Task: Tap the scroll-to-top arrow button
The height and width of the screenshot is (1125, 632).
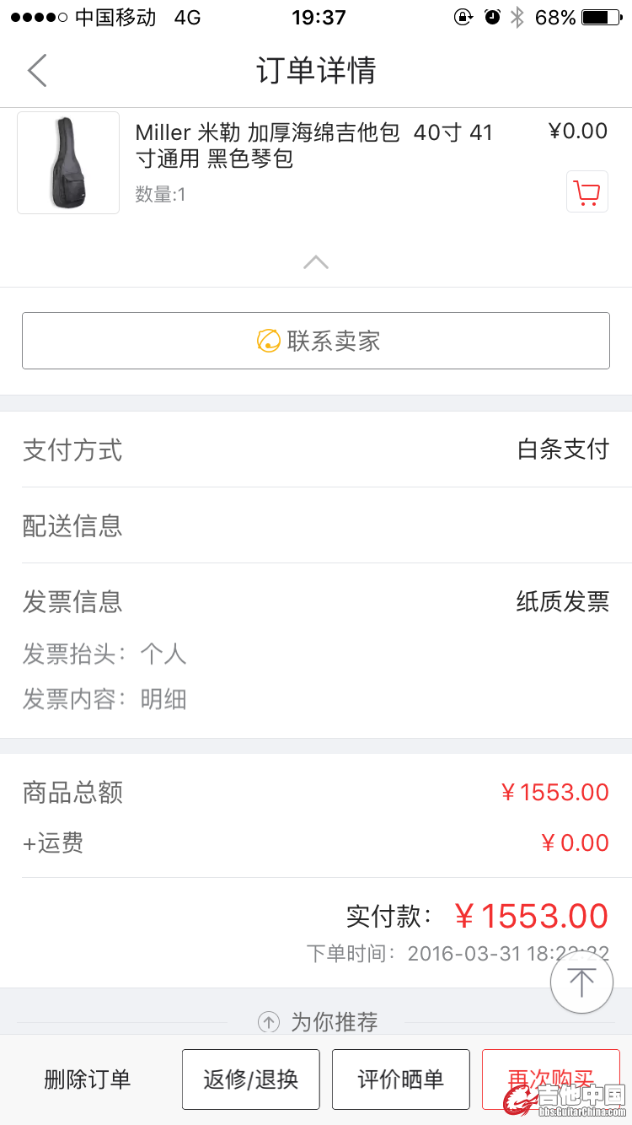Action: [581, 982]
